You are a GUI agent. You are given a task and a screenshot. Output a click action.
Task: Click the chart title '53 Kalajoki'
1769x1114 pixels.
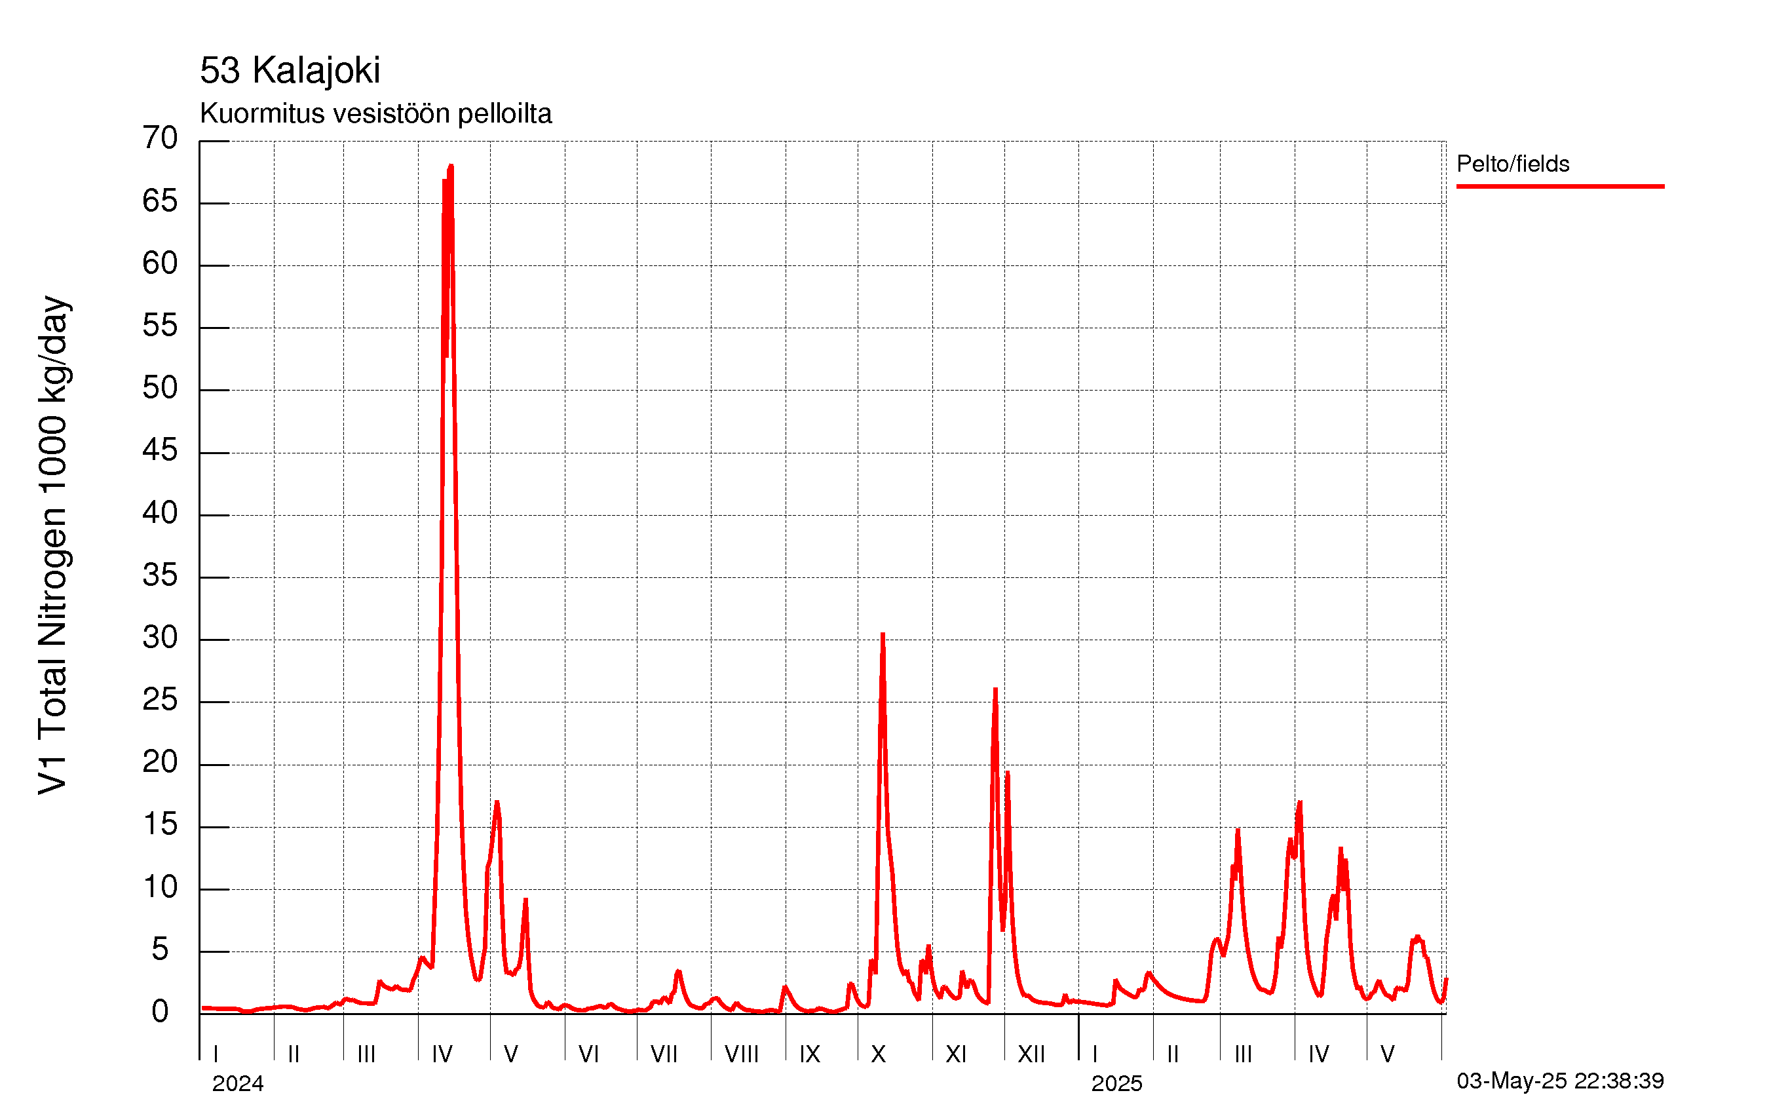point(290,71)
